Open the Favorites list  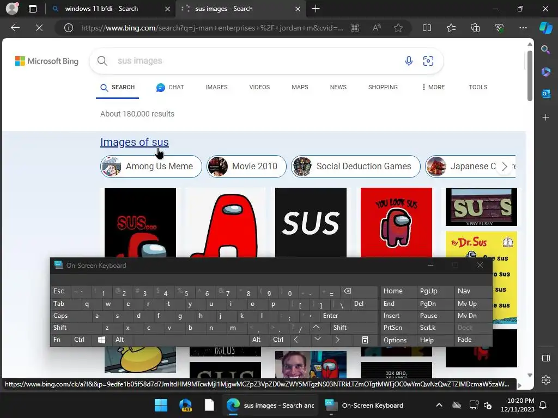(x=451, y=28)
